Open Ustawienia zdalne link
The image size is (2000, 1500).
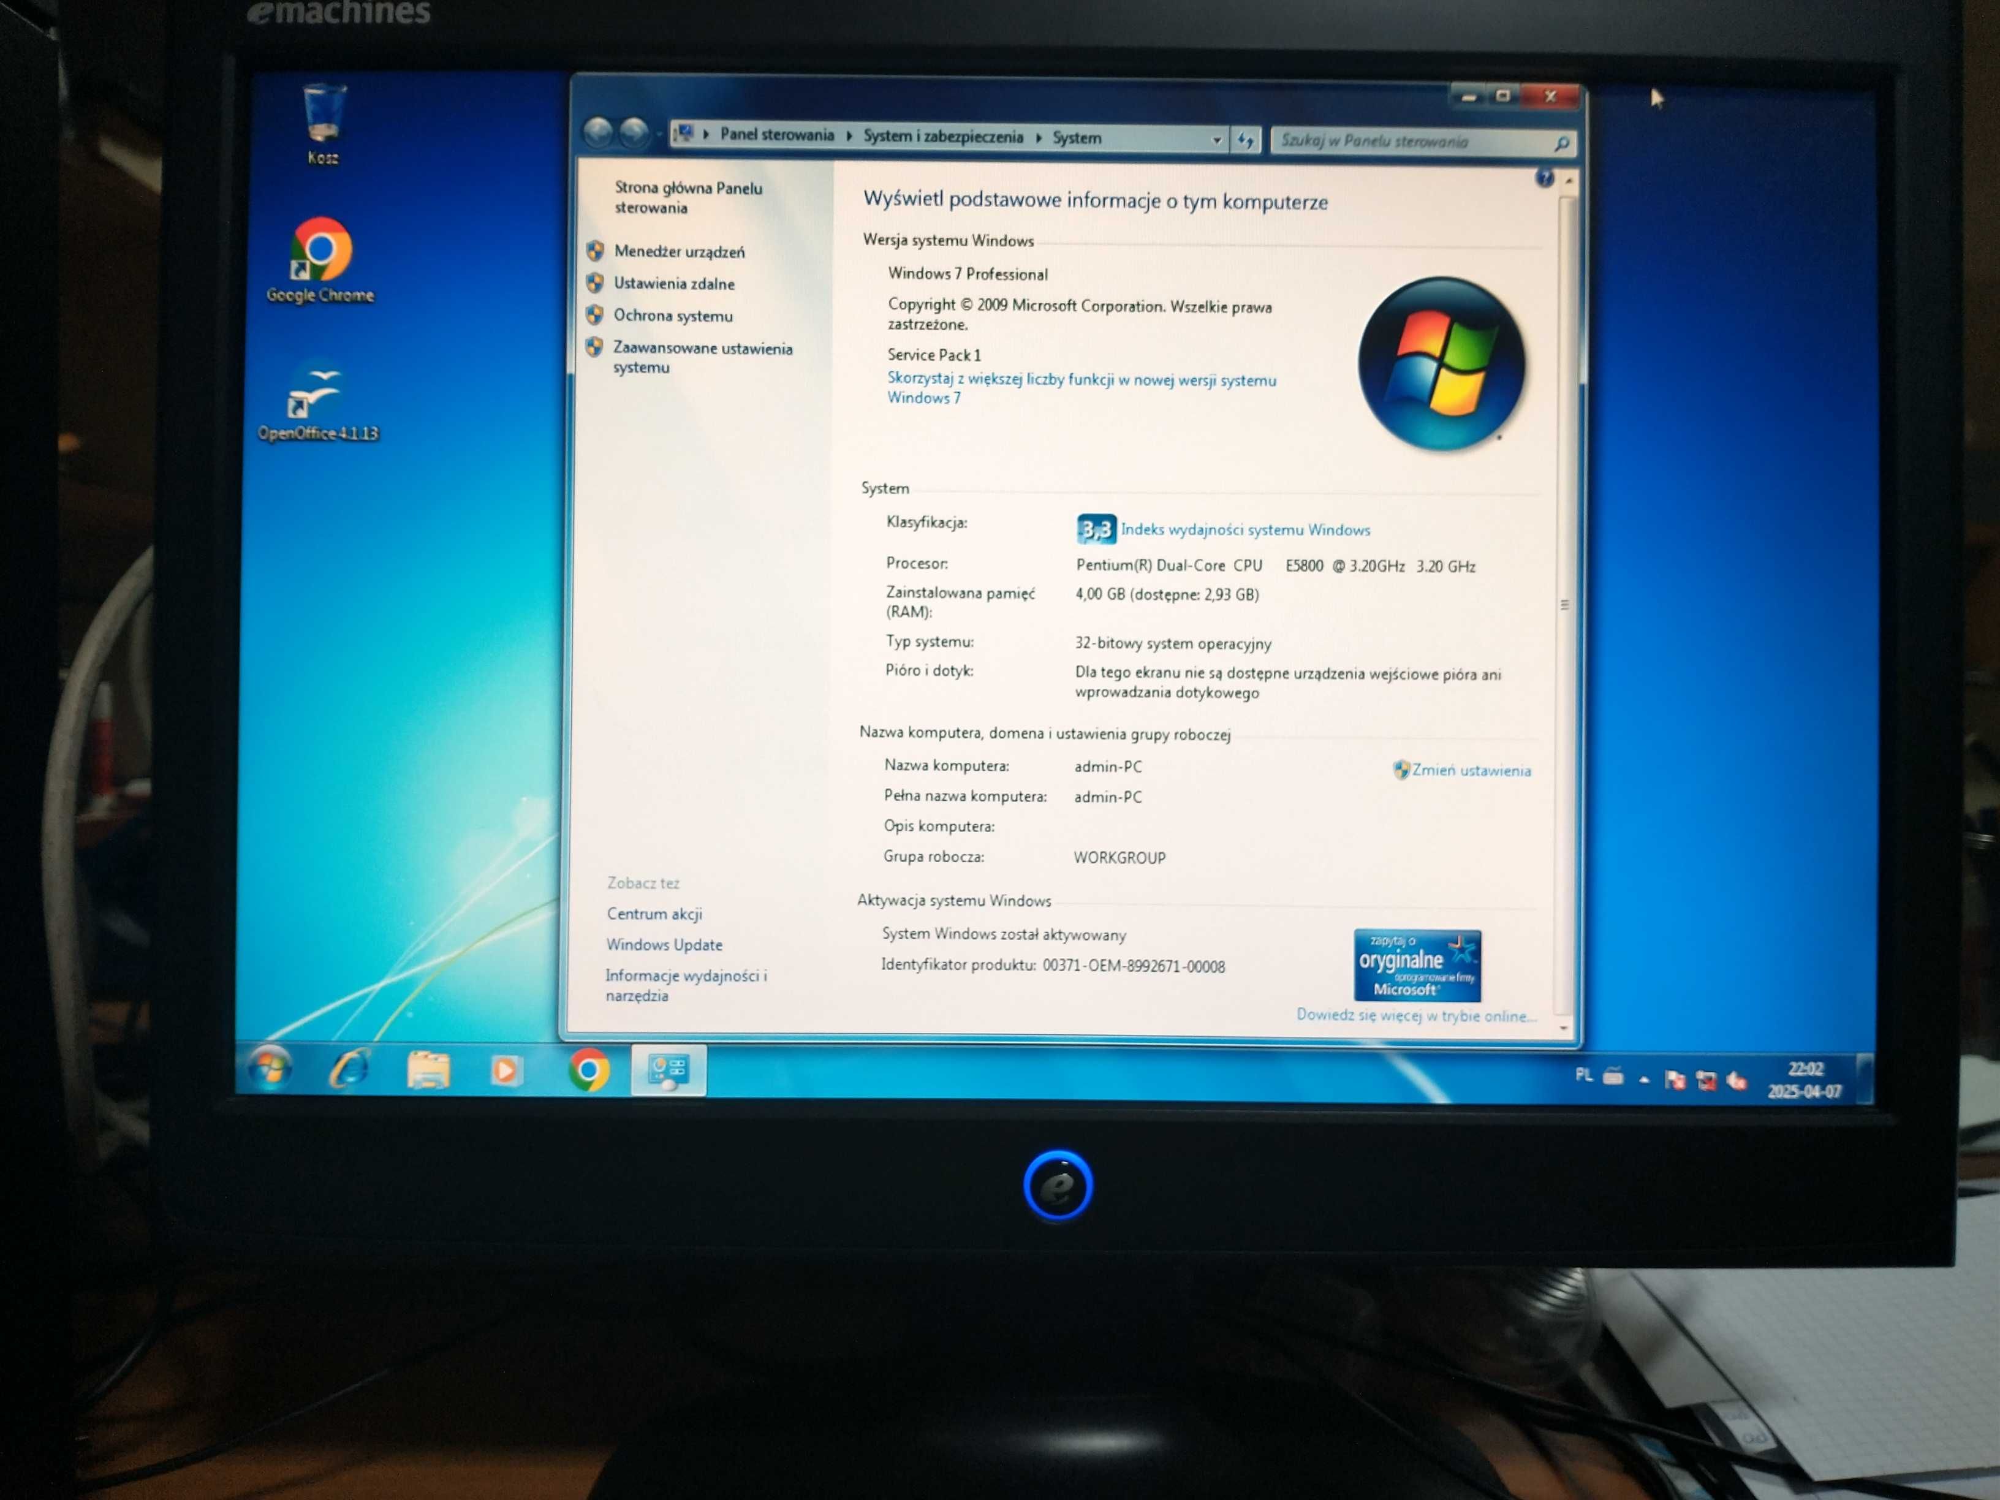[x=673, y=283]
